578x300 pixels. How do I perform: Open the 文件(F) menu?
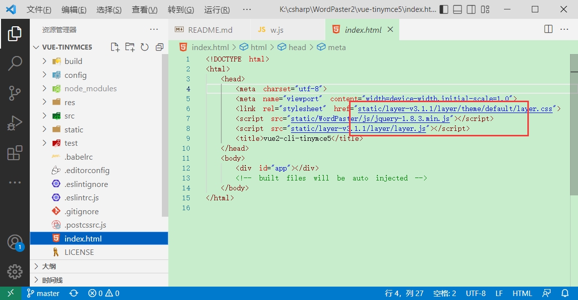click(39, 10)
